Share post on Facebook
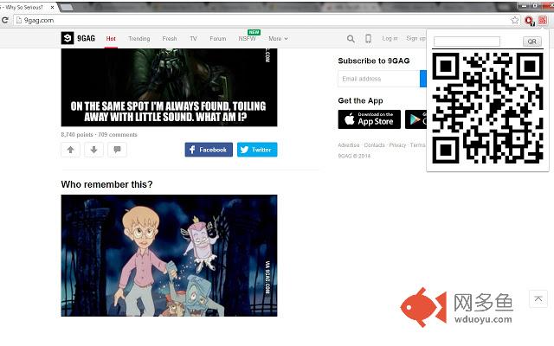This screenshot has width=554, height=346. (x=209, y=150)
